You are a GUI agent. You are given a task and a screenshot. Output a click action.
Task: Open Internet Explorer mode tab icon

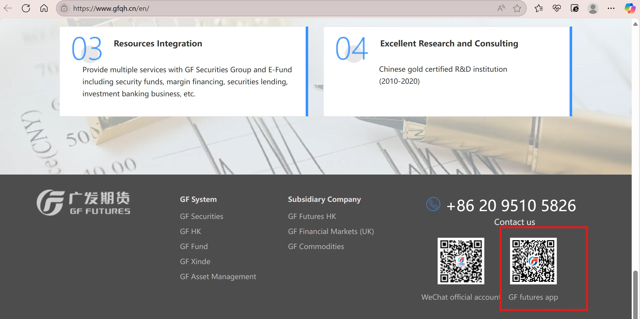[x=575, y=8]
